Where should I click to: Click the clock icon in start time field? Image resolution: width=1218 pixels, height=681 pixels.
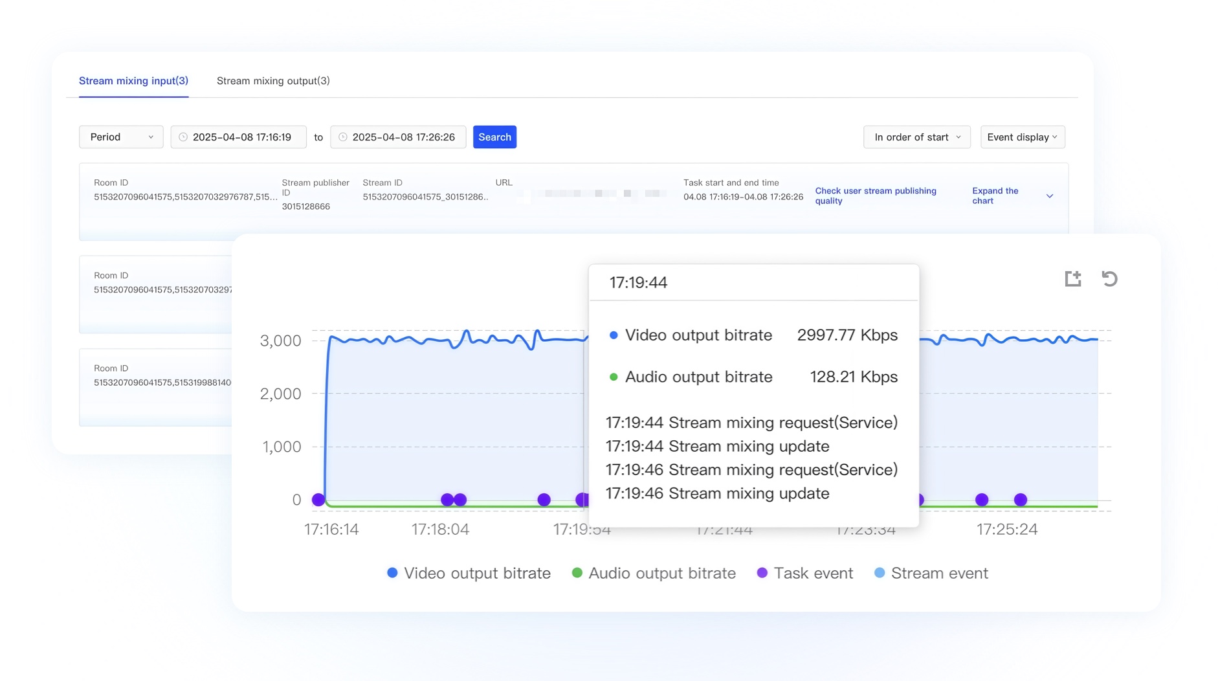[183, 137]
